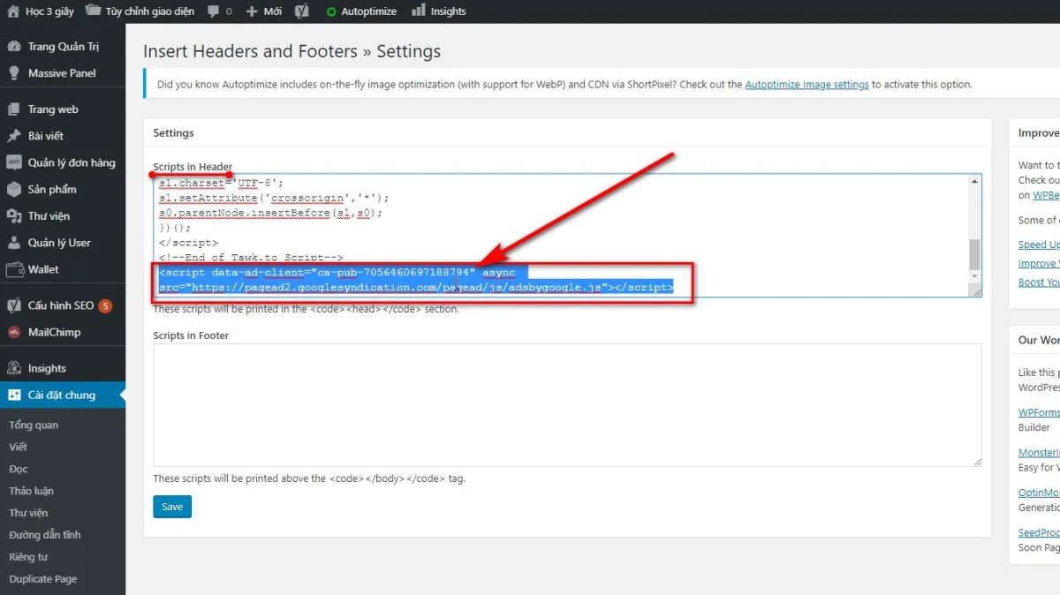Image resolution: width=1060 pixels, height=595 pixels.
Task: Open the Speed Up link
Action: point(1039,245)
